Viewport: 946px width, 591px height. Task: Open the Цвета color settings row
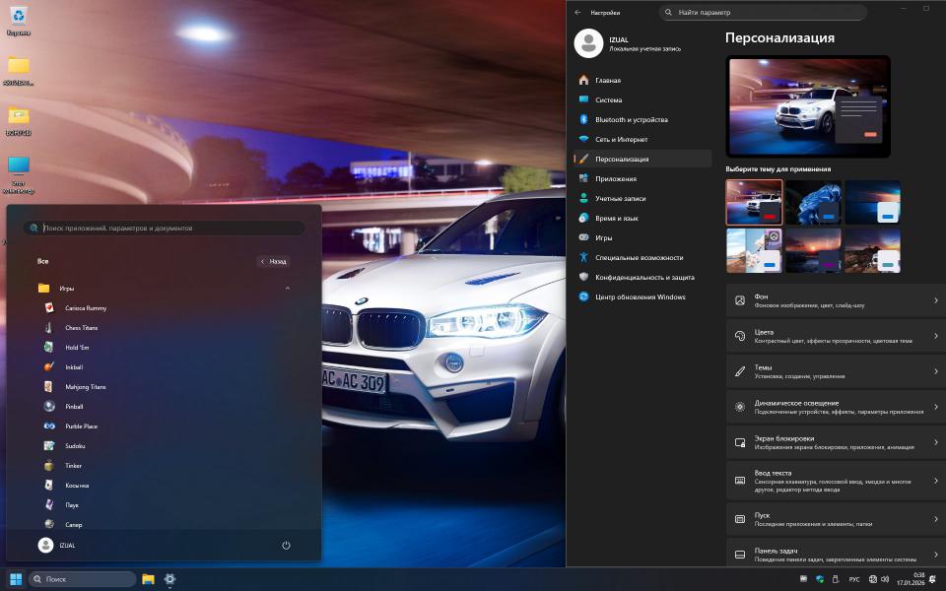point(835,336)
